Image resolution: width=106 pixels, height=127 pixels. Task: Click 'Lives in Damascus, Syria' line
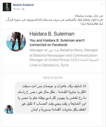click(x=49, y=65)
